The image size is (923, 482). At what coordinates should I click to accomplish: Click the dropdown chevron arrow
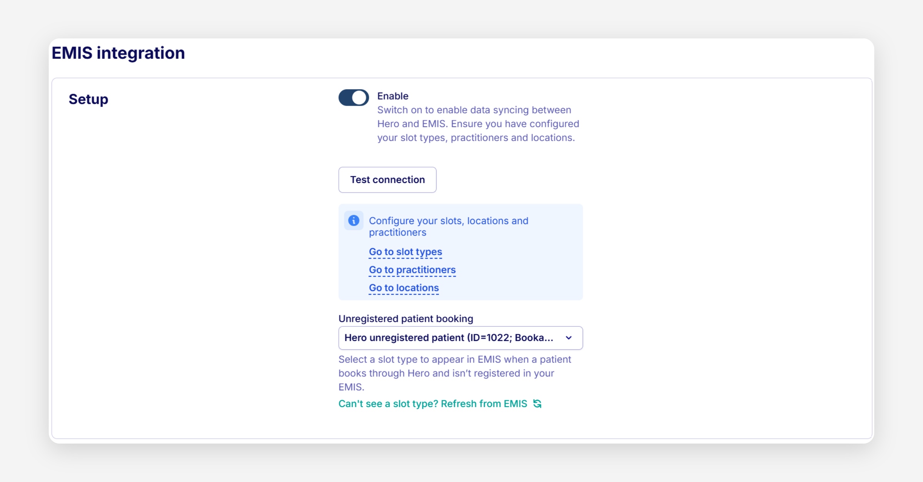click(x=568, y=338)
